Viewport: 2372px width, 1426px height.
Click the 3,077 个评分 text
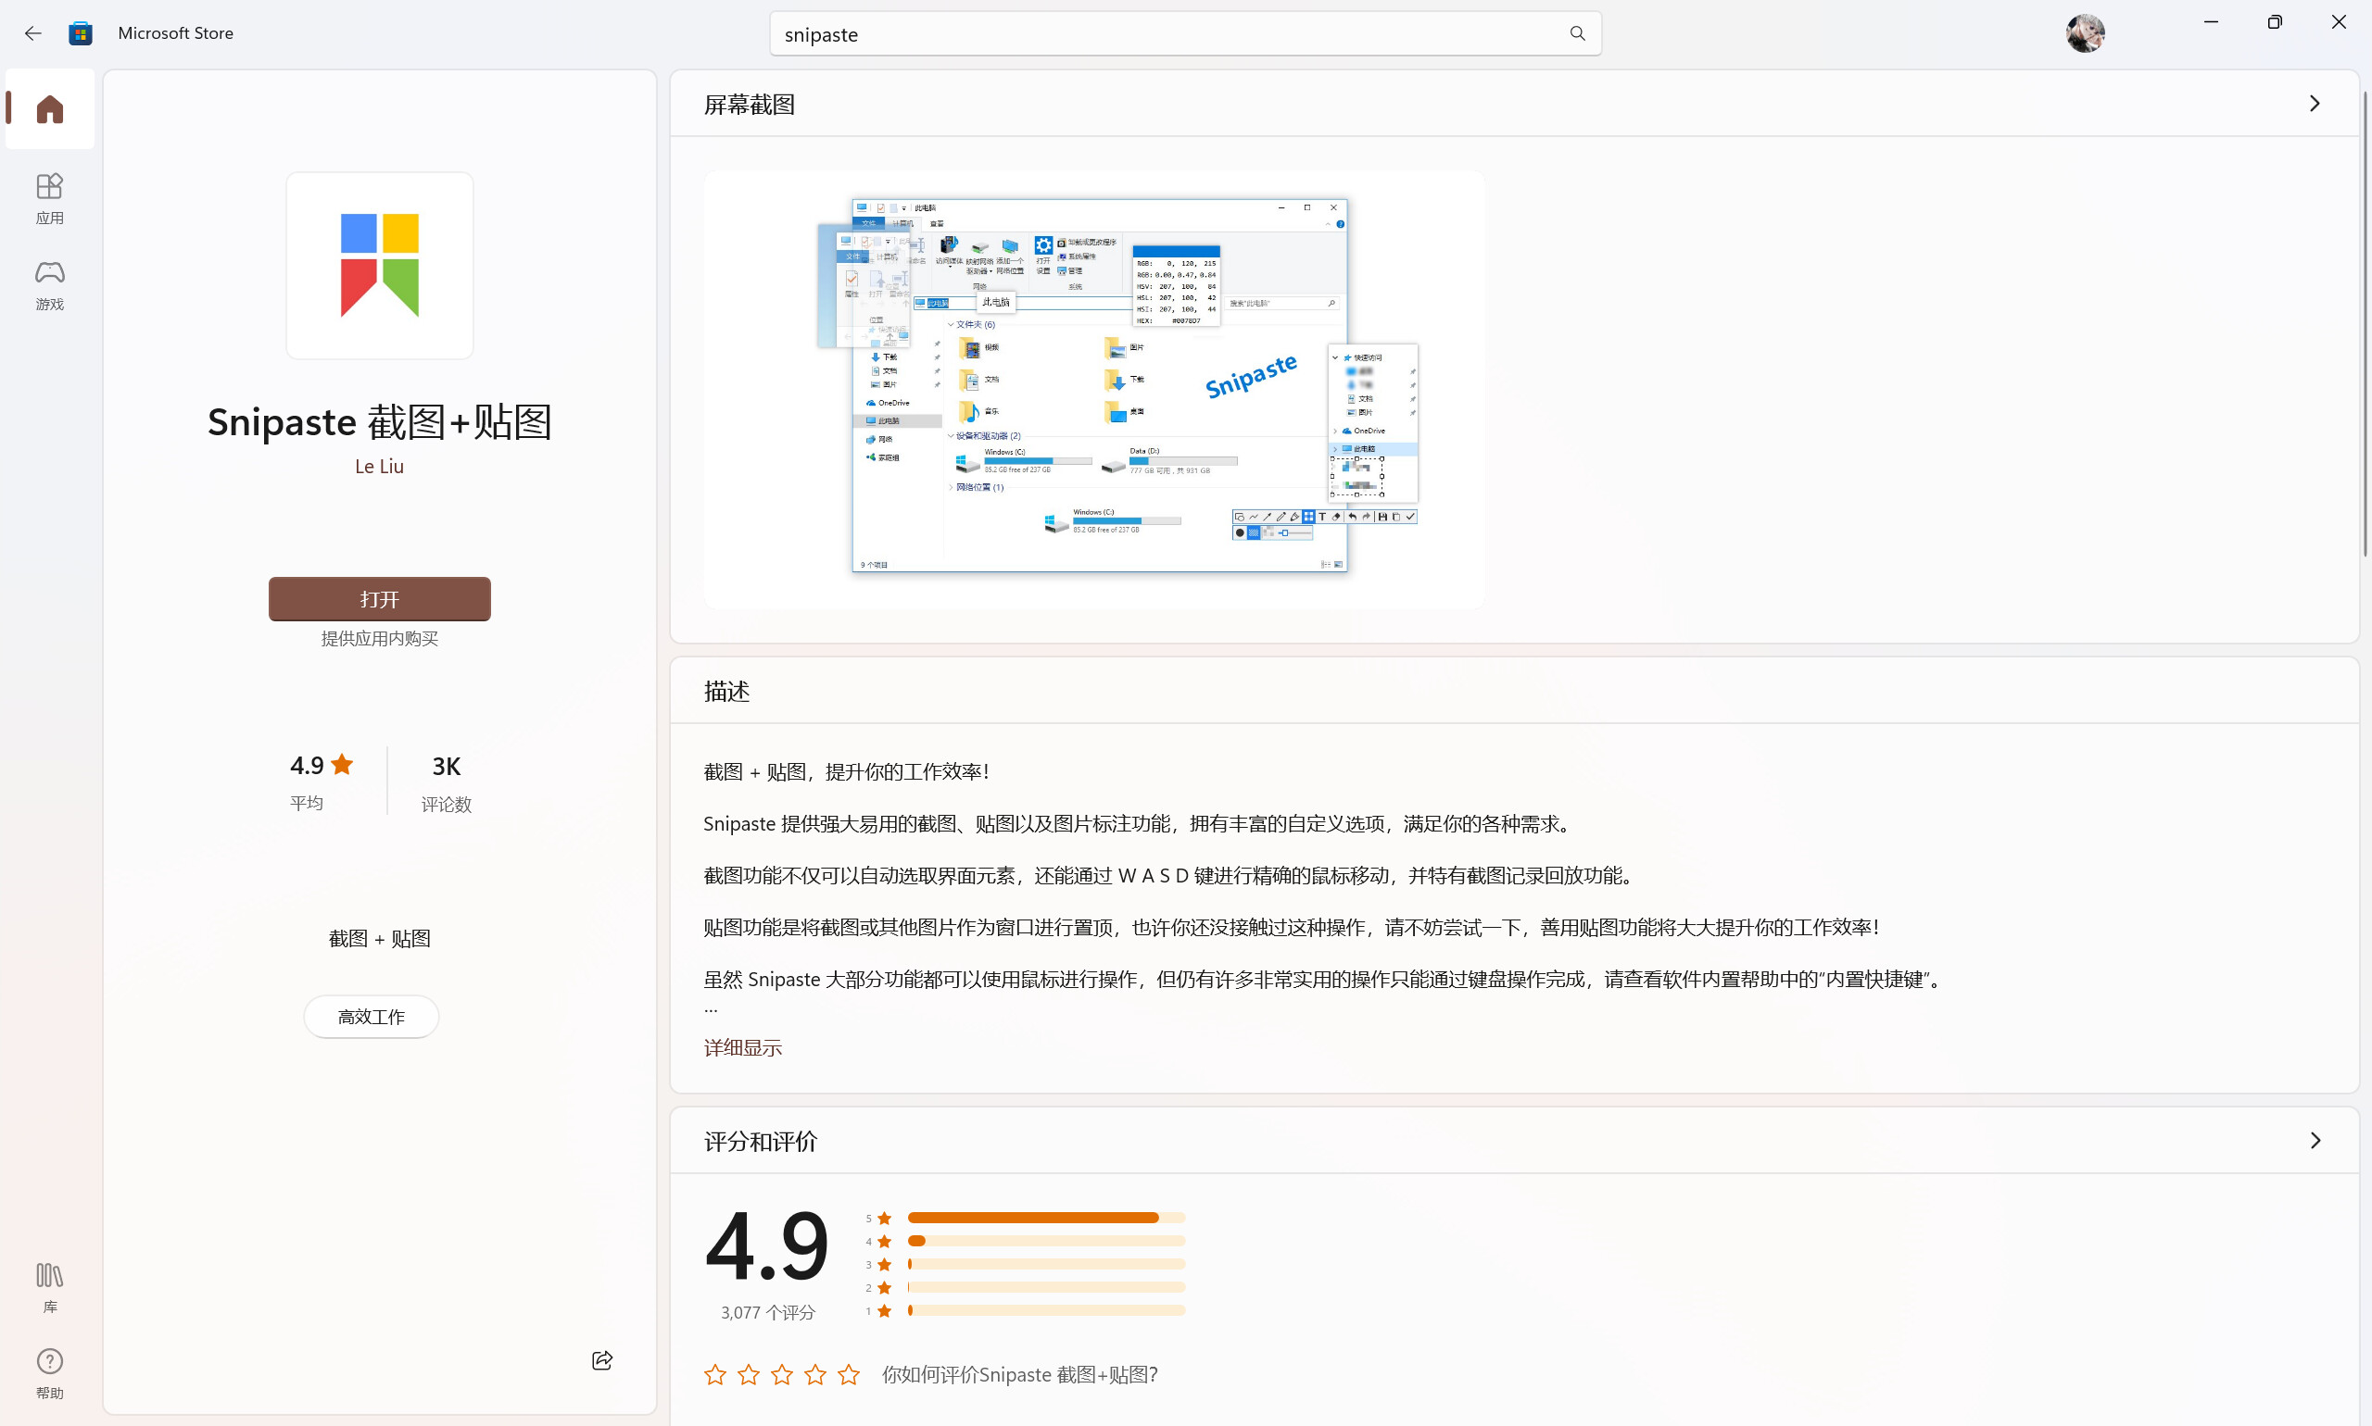click(x=767, y=1312)
